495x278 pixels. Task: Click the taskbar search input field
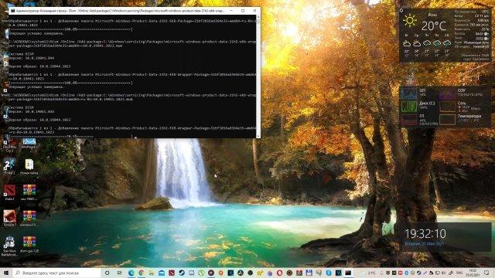tap(56, 273)
